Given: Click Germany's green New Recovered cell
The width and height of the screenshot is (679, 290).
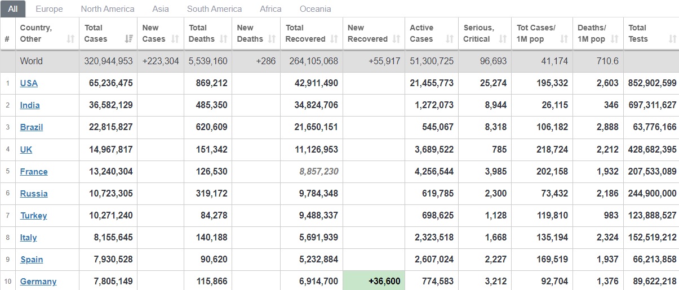Looking at the screenshot, I should (x=373, y=281).
